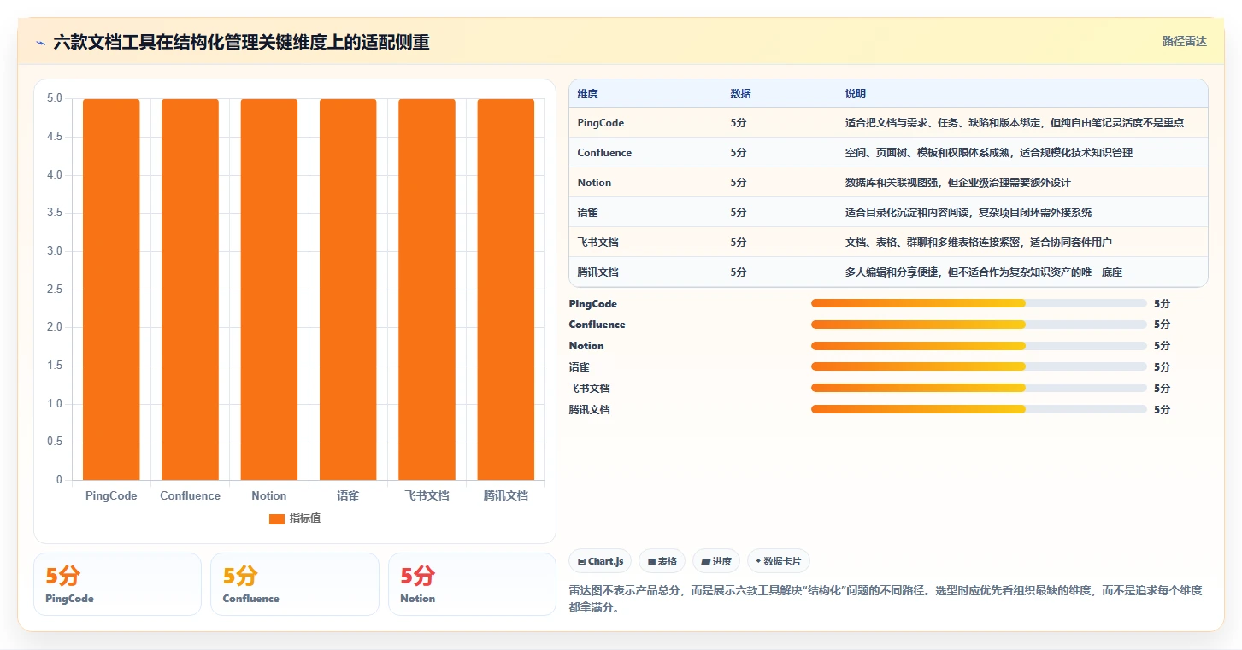Open the PingCode 5分 data card
The image size is (1242, 650).
(x=117, y=584)
